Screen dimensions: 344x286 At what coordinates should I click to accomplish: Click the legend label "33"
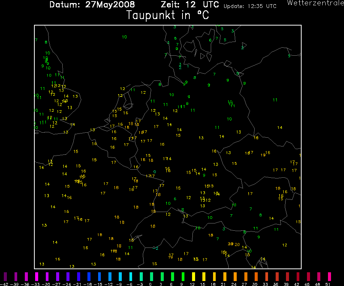[265, 284]
